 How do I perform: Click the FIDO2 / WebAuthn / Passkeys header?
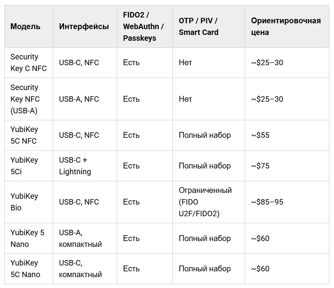(x=144, y=26)
